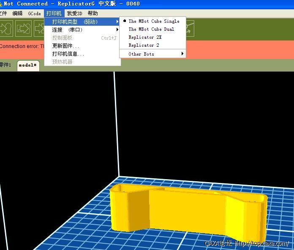Select The MBot Cube Single driver

pyautogui.click(x=154, y=21)
